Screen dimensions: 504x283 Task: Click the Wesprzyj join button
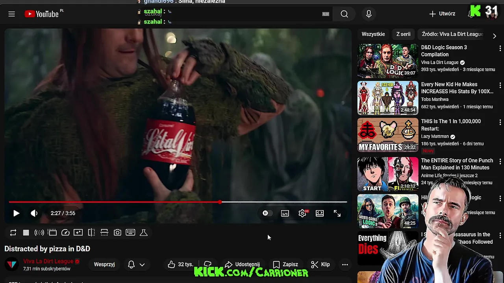coord(104,265)
